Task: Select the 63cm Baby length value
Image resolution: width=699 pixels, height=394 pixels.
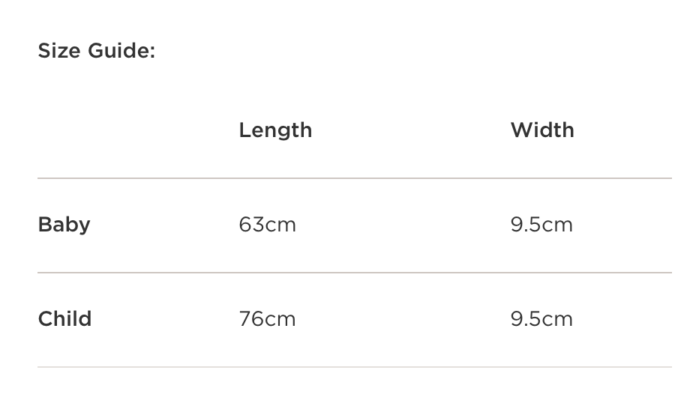Action: click(x=268, y=225)
